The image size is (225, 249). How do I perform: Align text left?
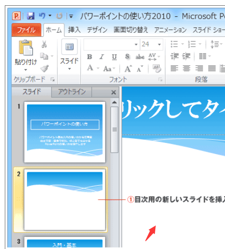tap(174, 68)
